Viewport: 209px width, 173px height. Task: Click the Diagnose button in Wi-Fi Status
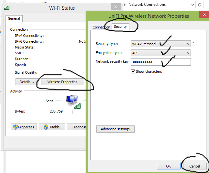(x=77, y=127)
